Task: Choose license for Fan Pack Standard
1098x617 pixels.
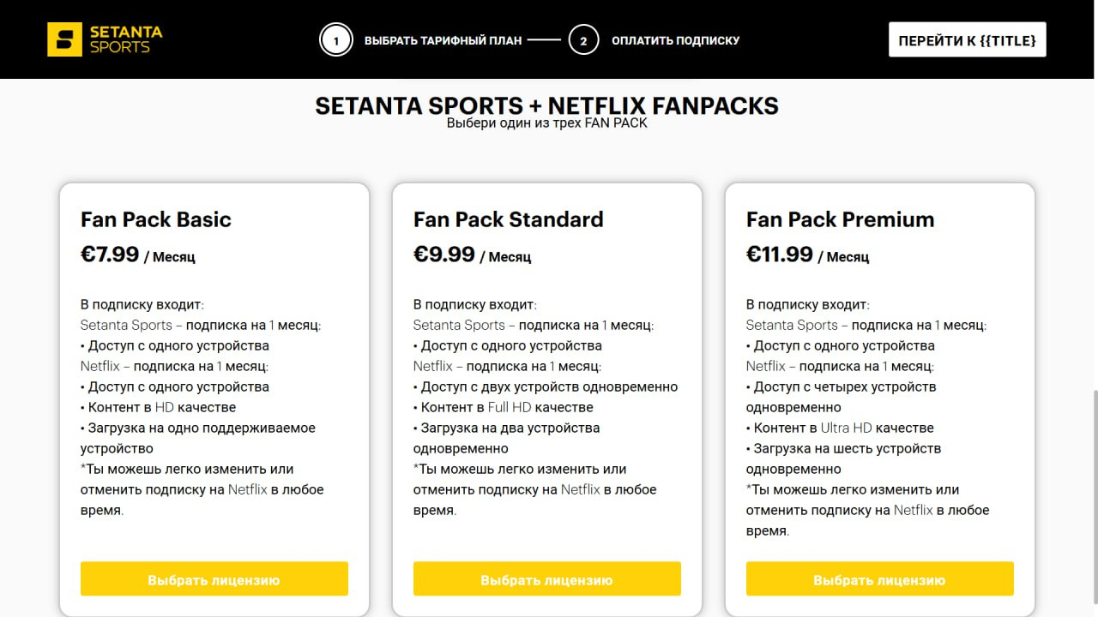Action: (x=546, y=579)
